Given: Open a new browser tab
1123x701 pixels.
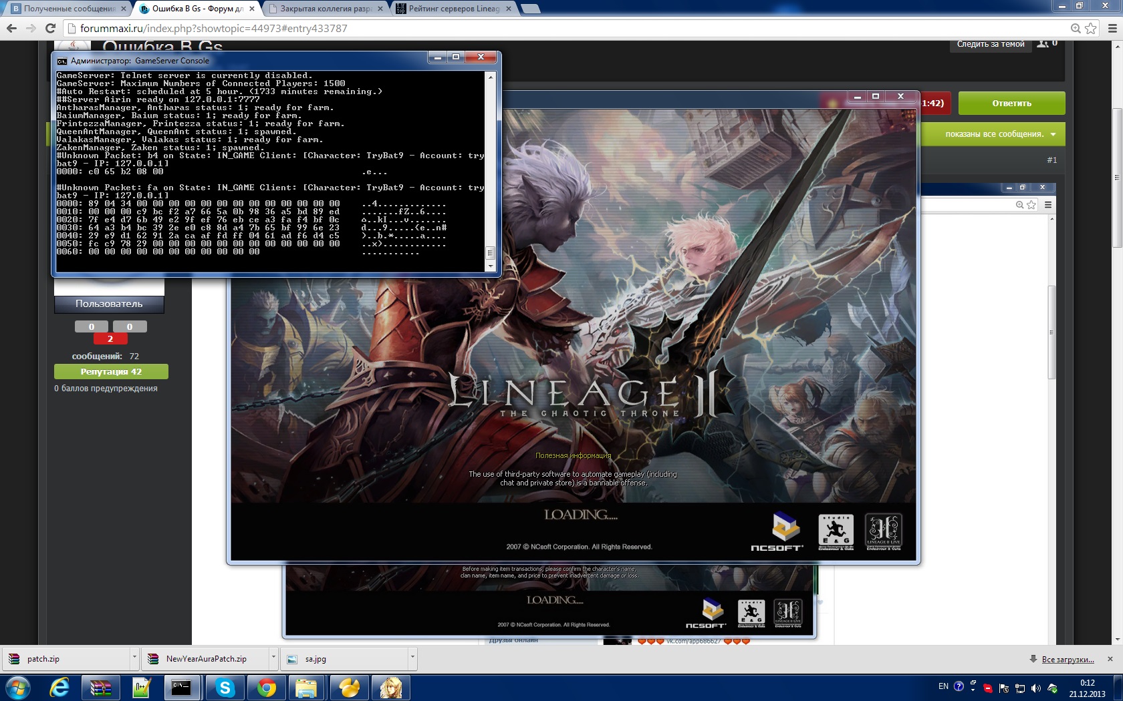Looking at the screenshot, I should point(530,9).
